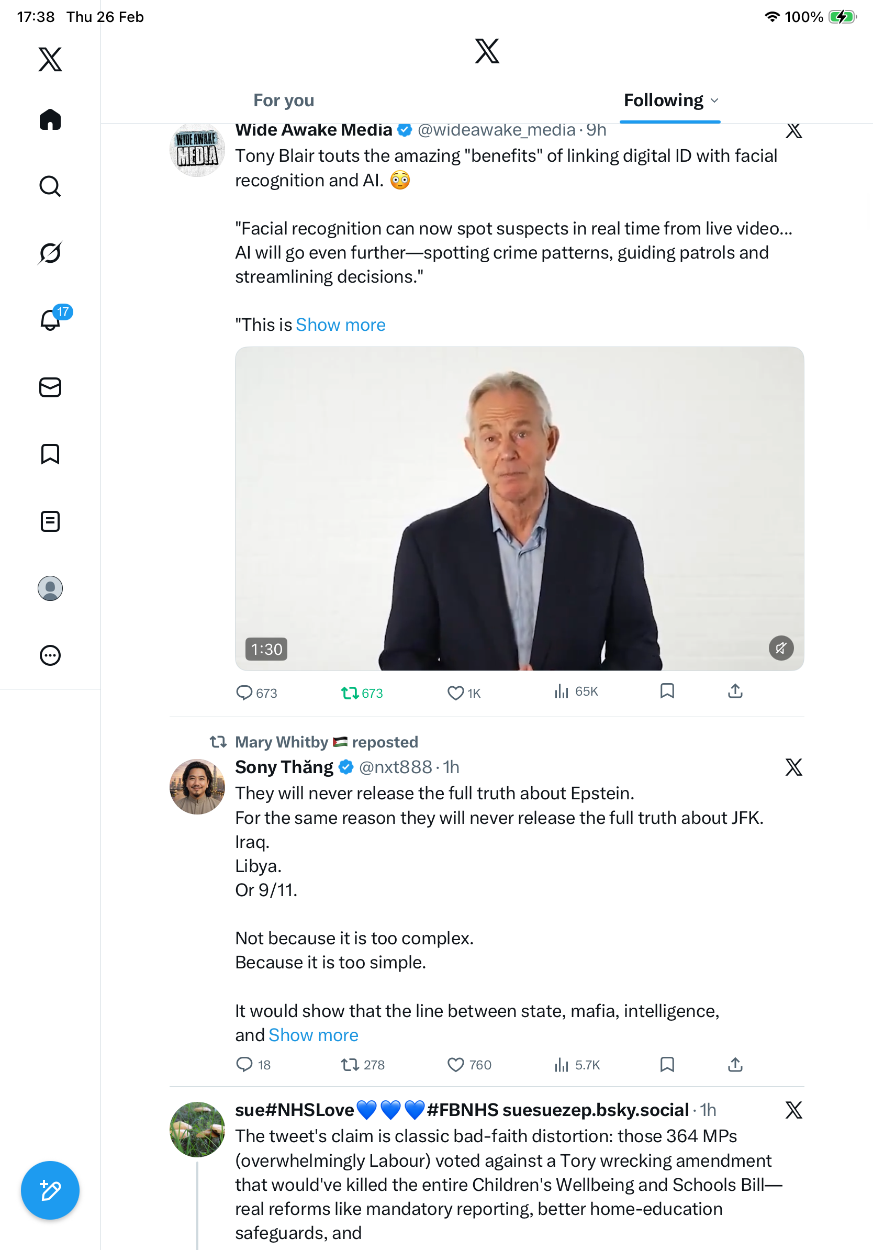Bookmark the Sony Thăng post
The height and width of the screenshot is (1250, 873).
667,1064
